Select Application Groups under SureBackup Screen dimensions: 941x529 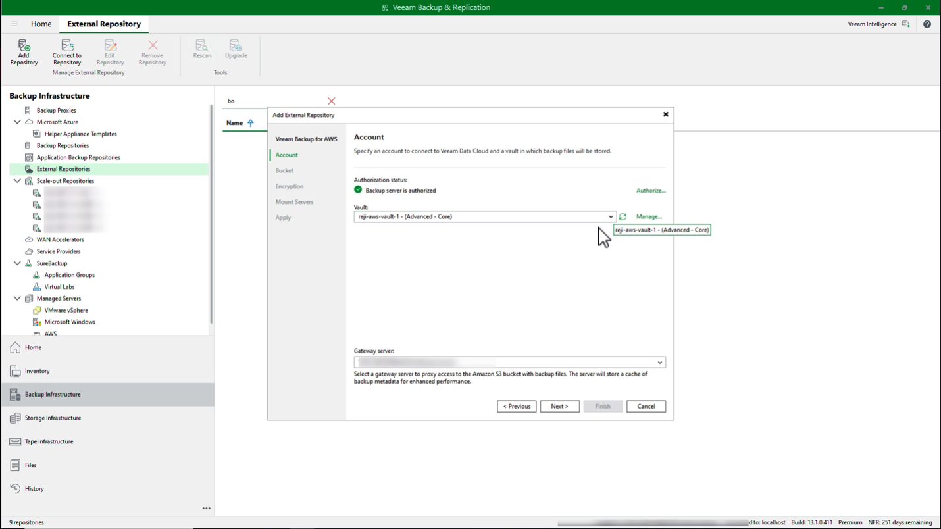pos(69,275)
